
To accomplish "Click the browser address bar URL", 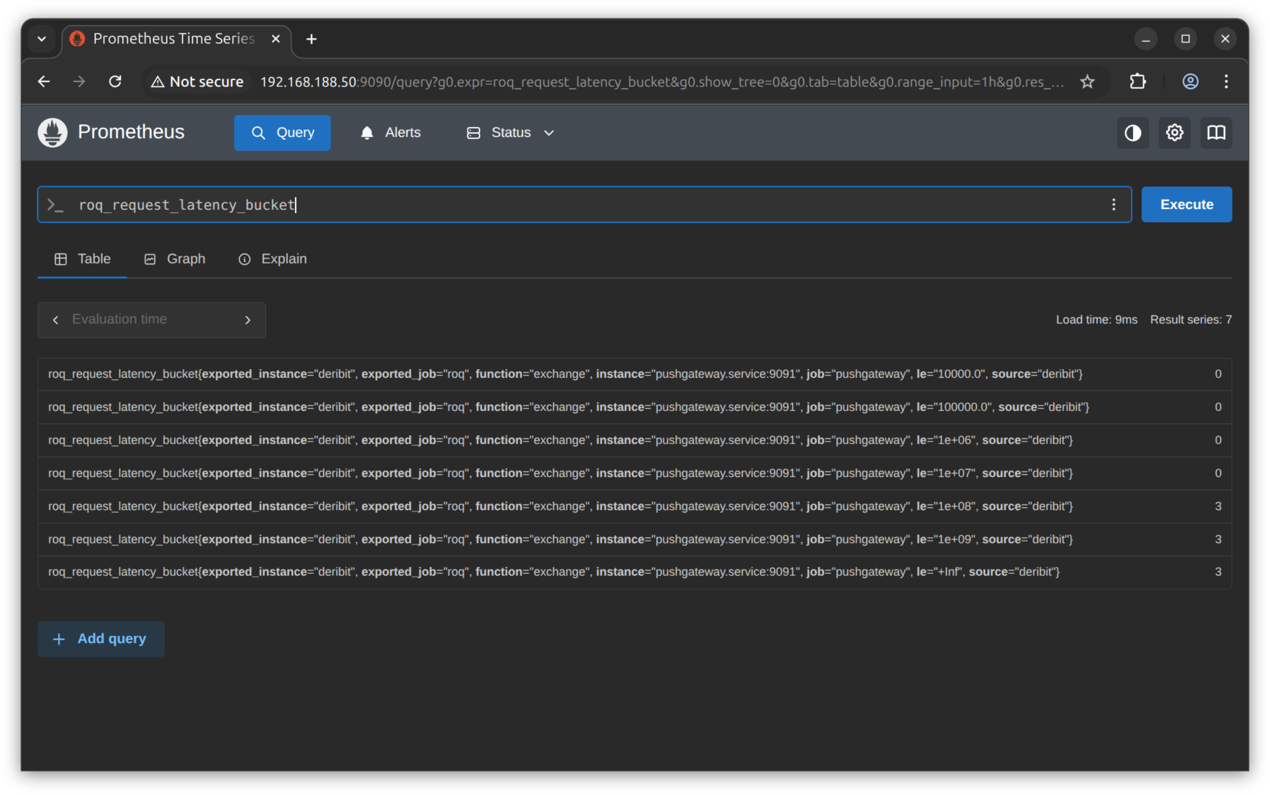I will 662,81.
